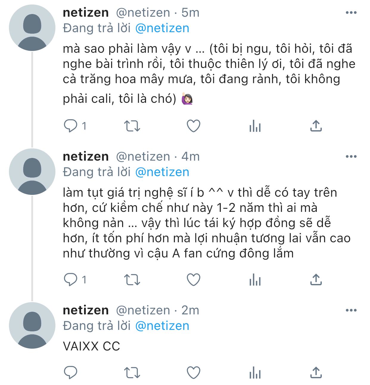Open more options on 5m tweet
The width and height of the screenshot is (370, 385).
tap(351, 13)
